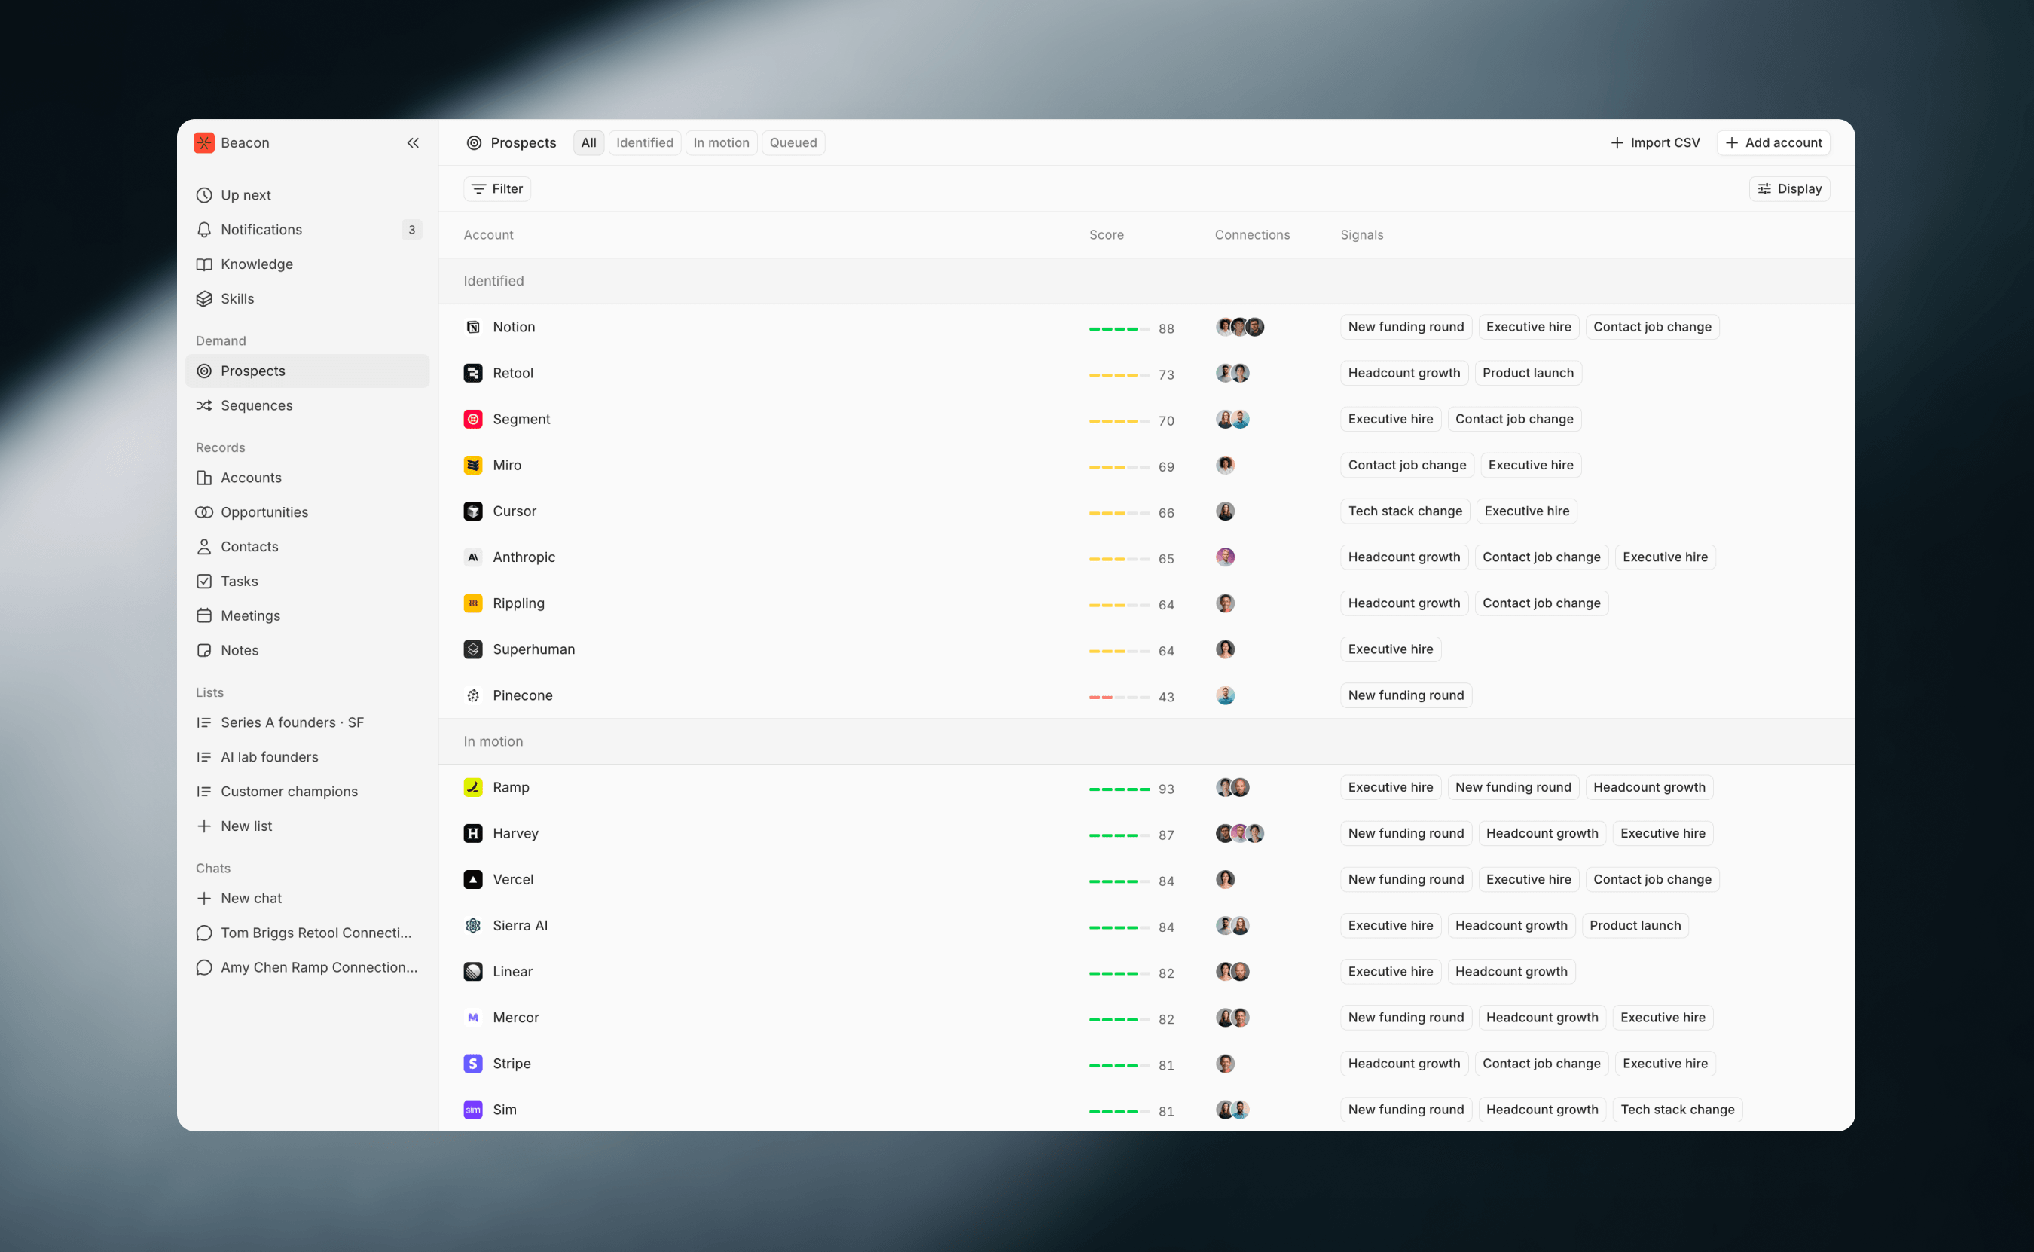Click the Vercel triangle logo

472,879
